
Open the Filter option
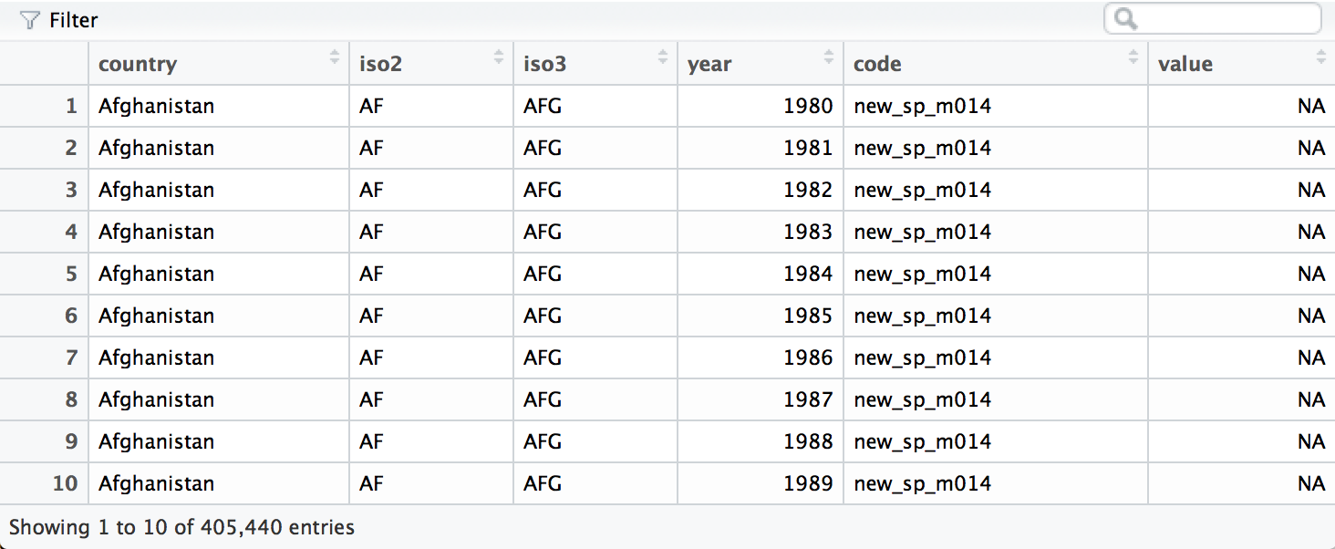pos(73,20)
